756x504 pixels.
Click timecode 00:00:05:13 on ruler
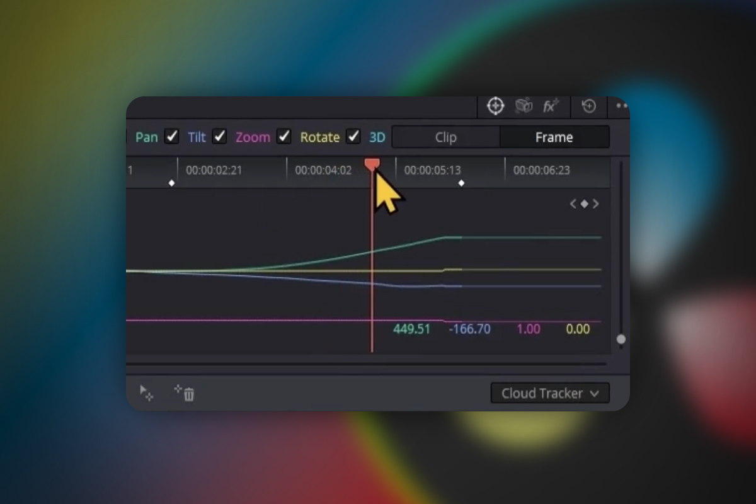[433, 170]
